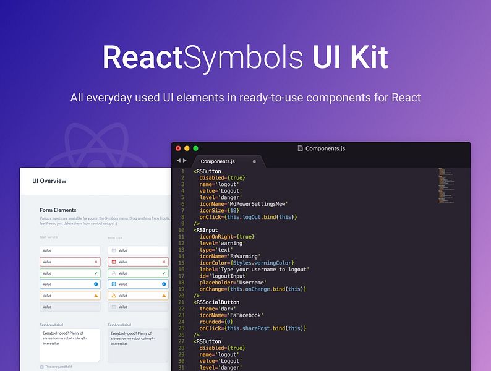
Task: Click line number 20 in the editor gutter
Action: coord(181,296)
